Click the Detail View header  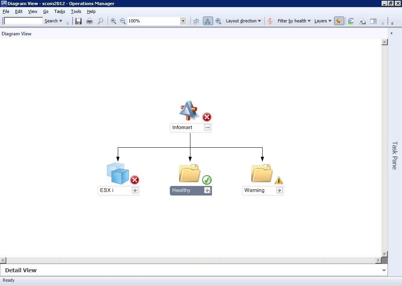coord(21,270)
